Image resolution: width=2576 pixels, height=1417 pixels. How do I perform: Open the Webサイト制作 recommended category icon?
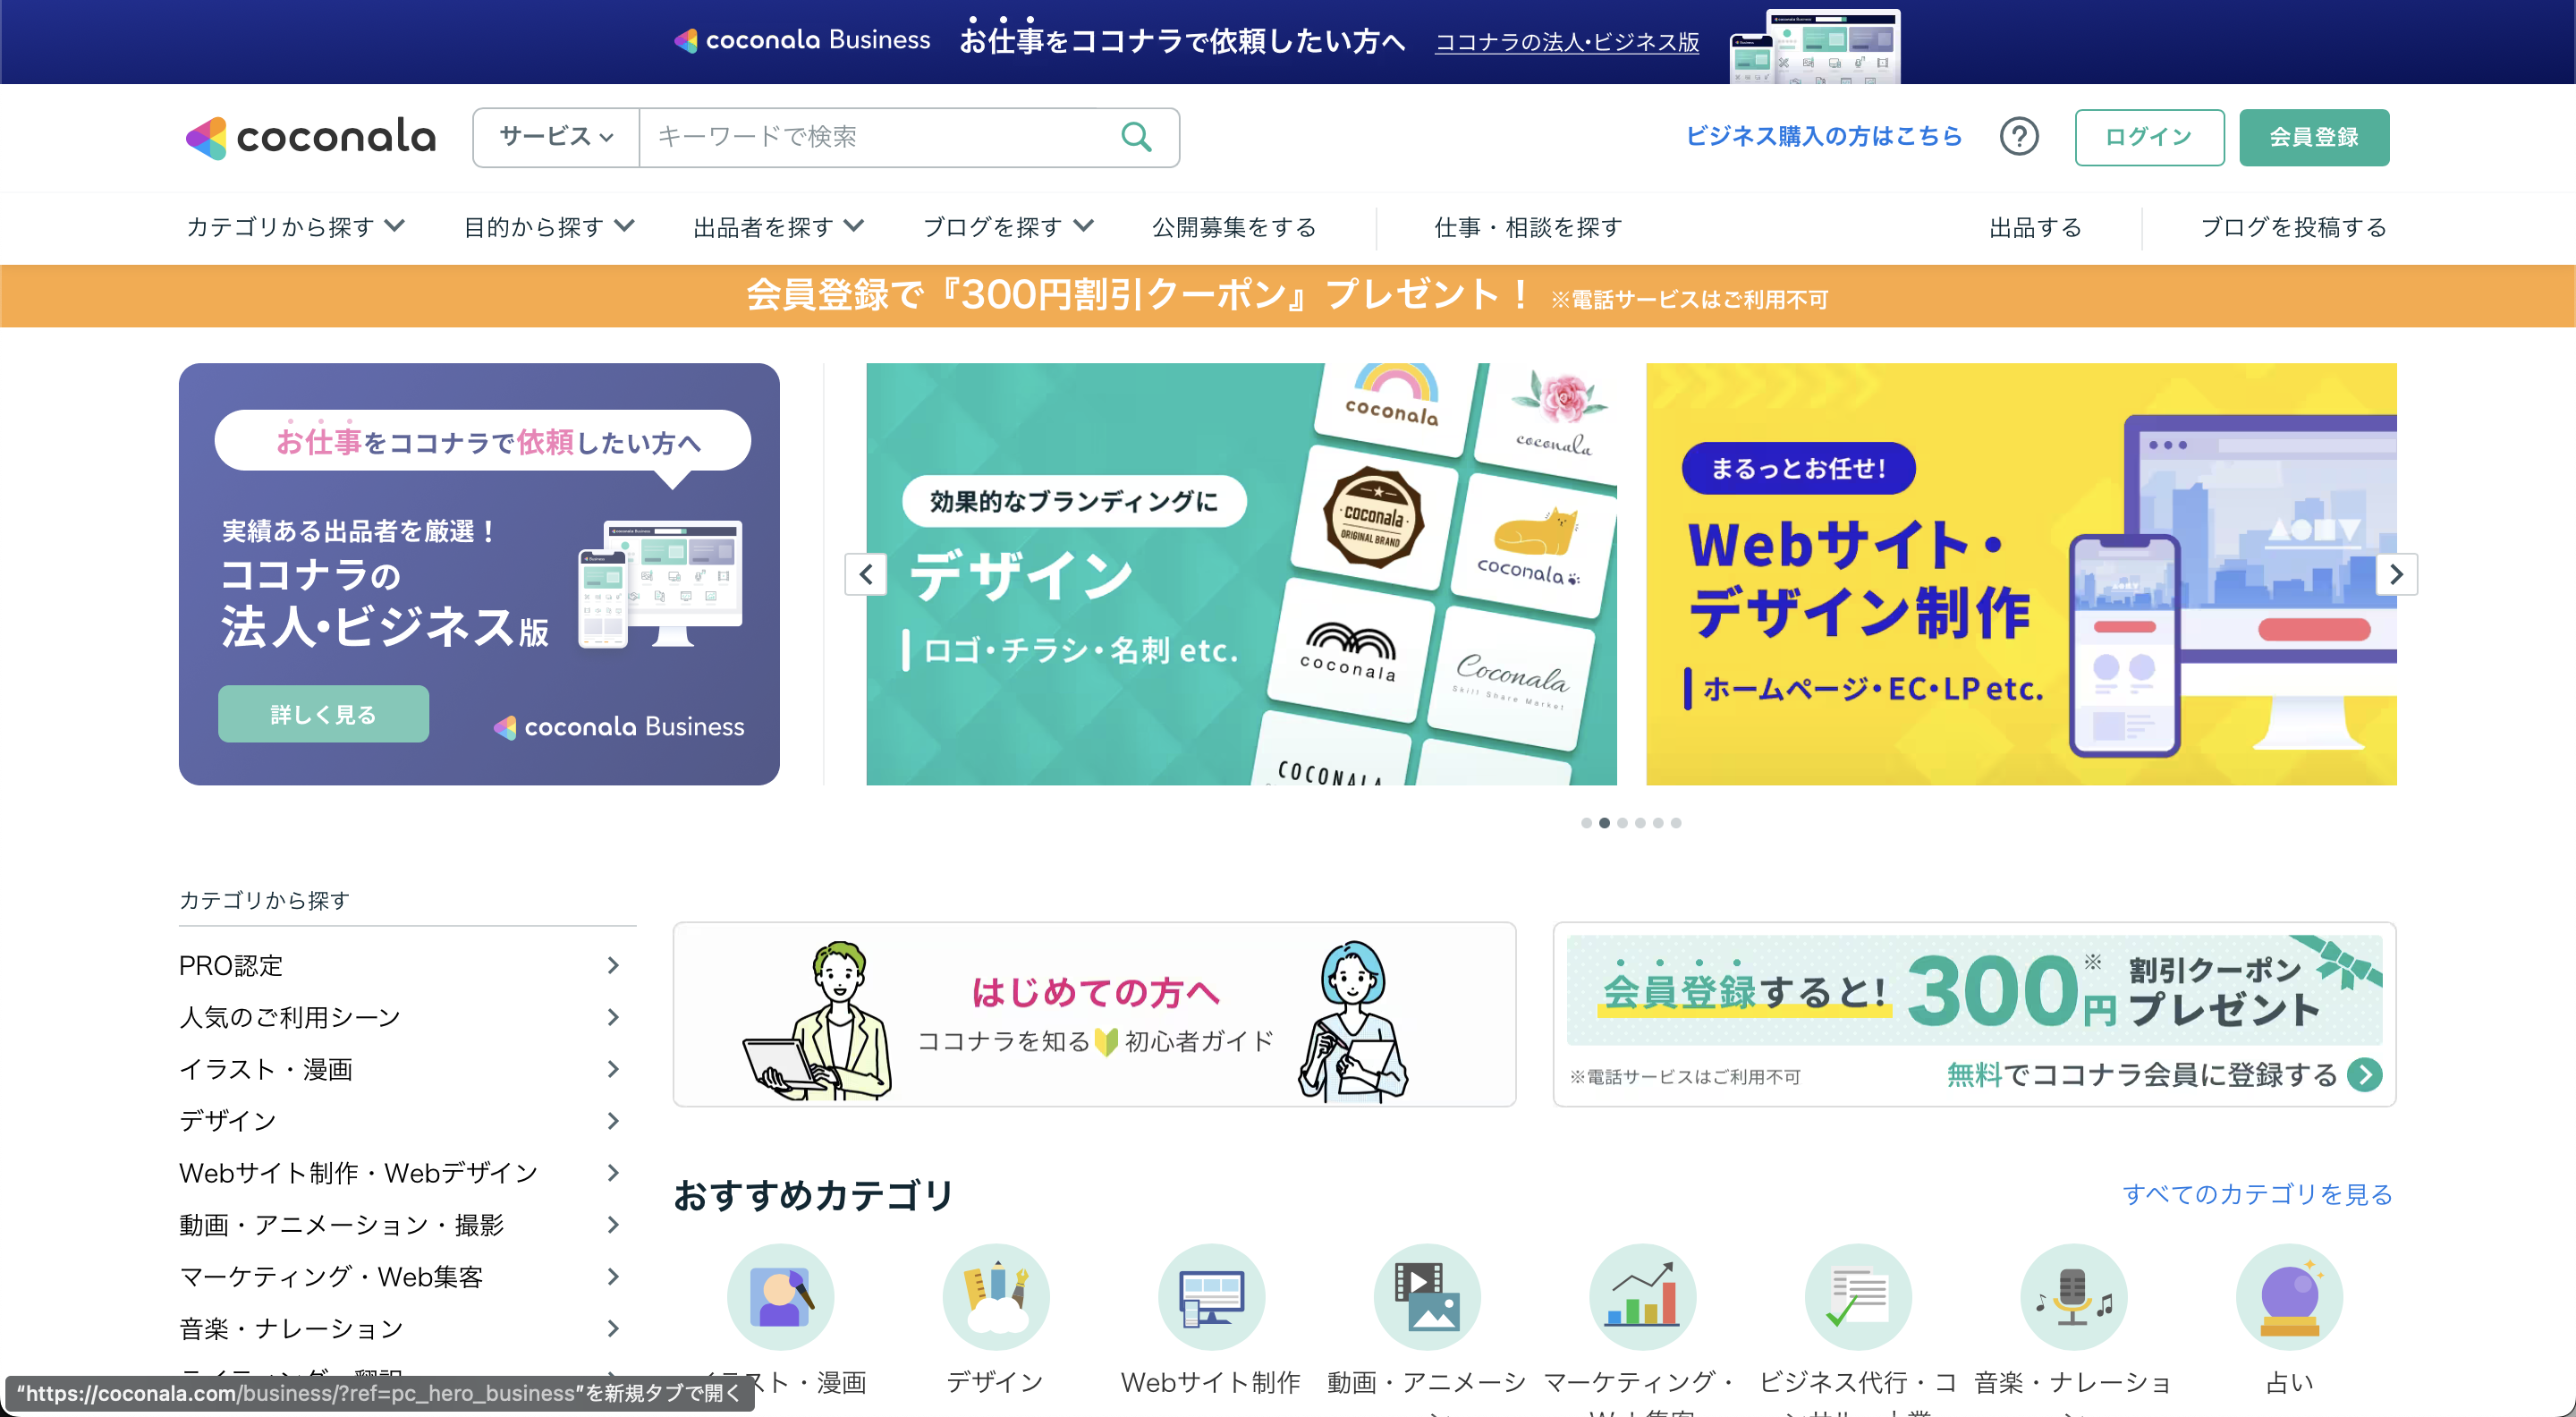[x=1211, y=1296]
